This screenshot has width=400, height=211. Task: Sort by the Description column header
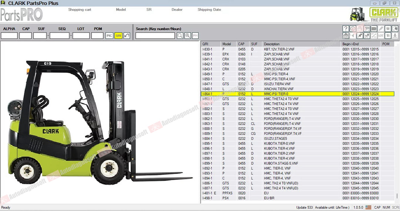point(301,44)
